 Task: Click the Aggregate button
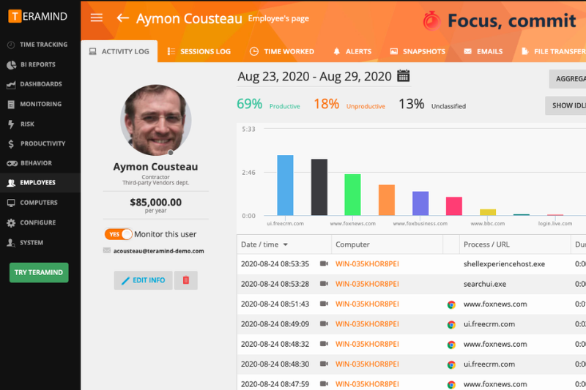[x=567, y=79]
